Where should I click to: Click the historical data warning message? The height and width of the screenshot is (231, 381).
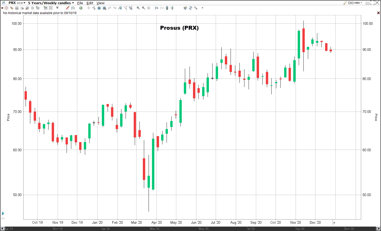(40, 13)
